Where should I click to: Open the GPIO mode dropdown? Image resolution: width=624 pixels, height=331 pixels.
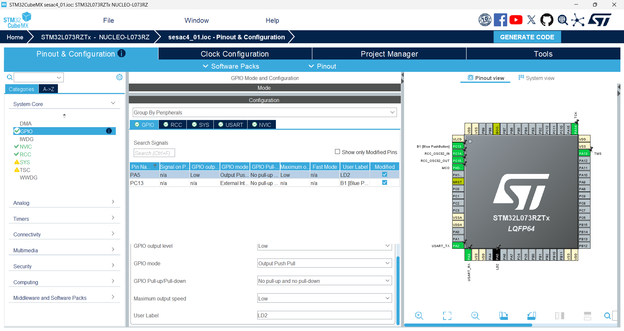[x=324, y=263]
